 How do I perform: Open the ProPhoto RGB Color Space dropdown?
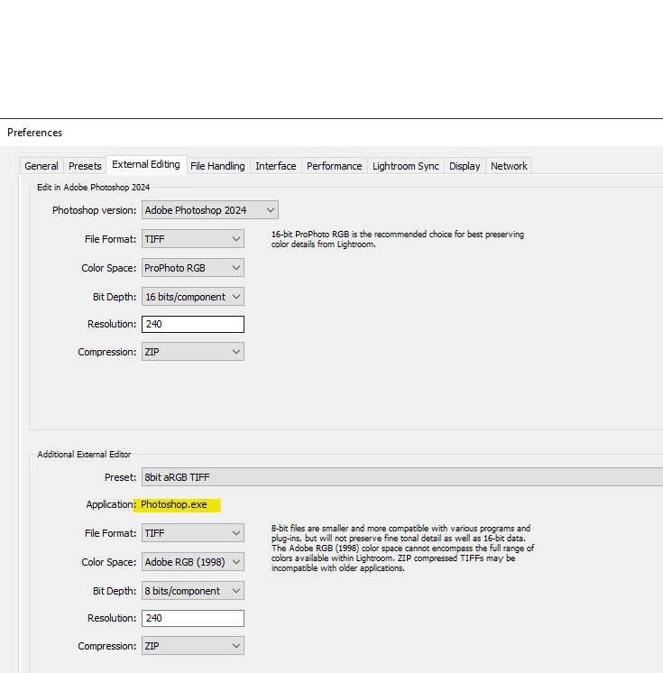[193, 268]
